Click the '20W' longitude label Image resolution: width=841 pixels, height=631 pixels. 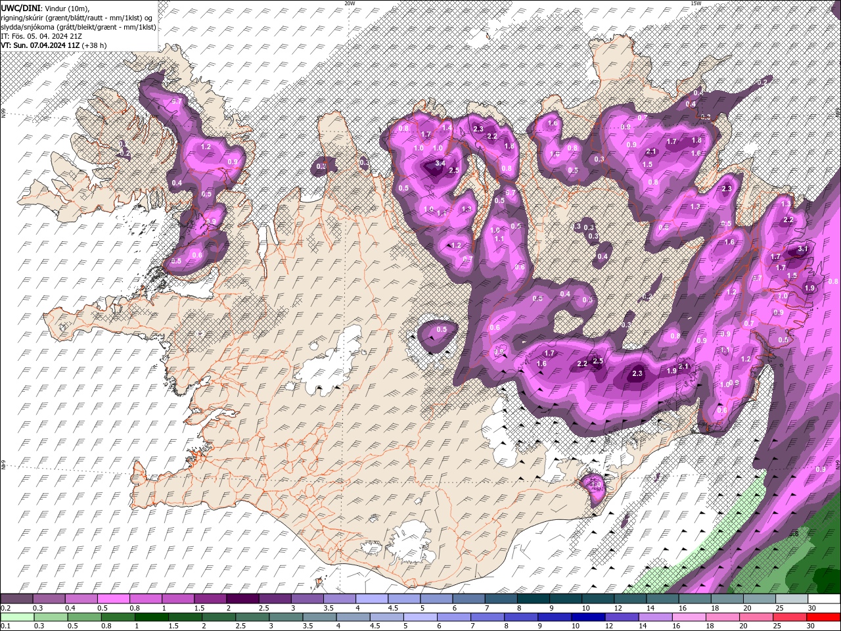tap(350, 3)
